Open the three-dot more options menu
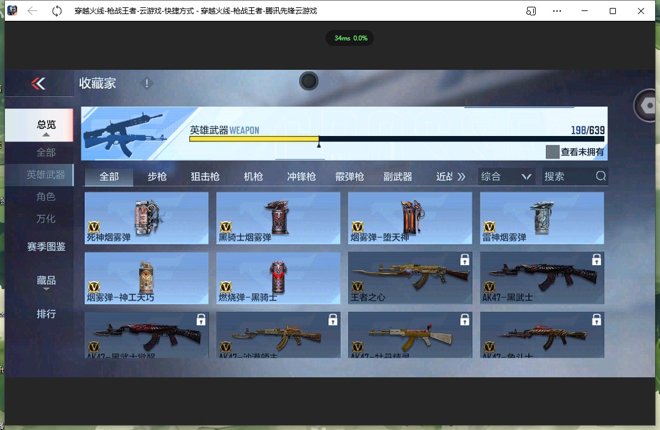The image size is (660, 430). click(x=557, y=11)
